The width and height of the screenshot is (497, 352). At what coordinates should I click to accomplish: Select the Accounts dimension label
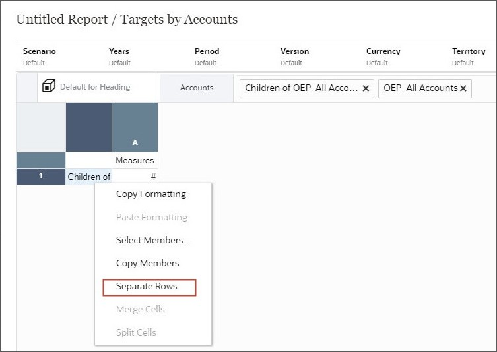pyautogui.click(x=197, y=88)
